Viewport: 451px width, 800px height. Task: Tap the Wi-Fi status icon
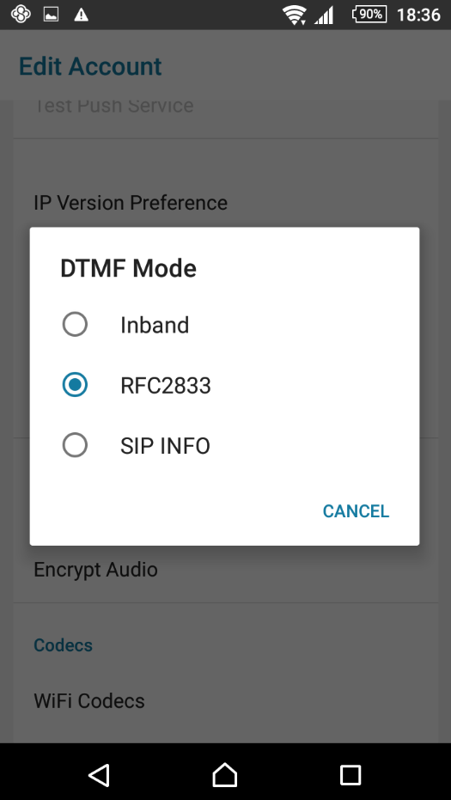pos(295,15)
